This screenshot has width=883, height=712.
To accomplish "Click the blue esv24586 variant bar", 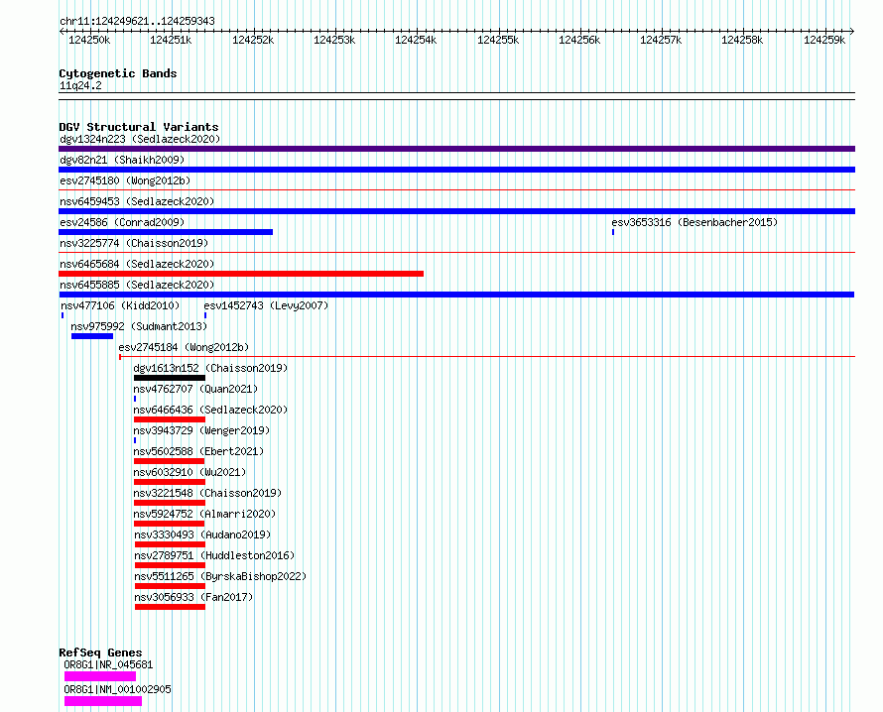I will pyautogui.click(x=166, y=232).
